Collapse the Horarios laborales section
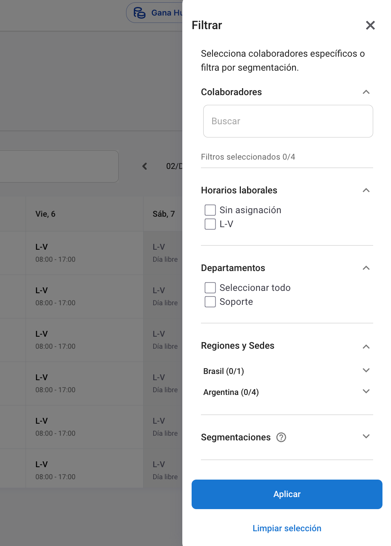Viewport: 391px width, 546px height. click(366, 190)
